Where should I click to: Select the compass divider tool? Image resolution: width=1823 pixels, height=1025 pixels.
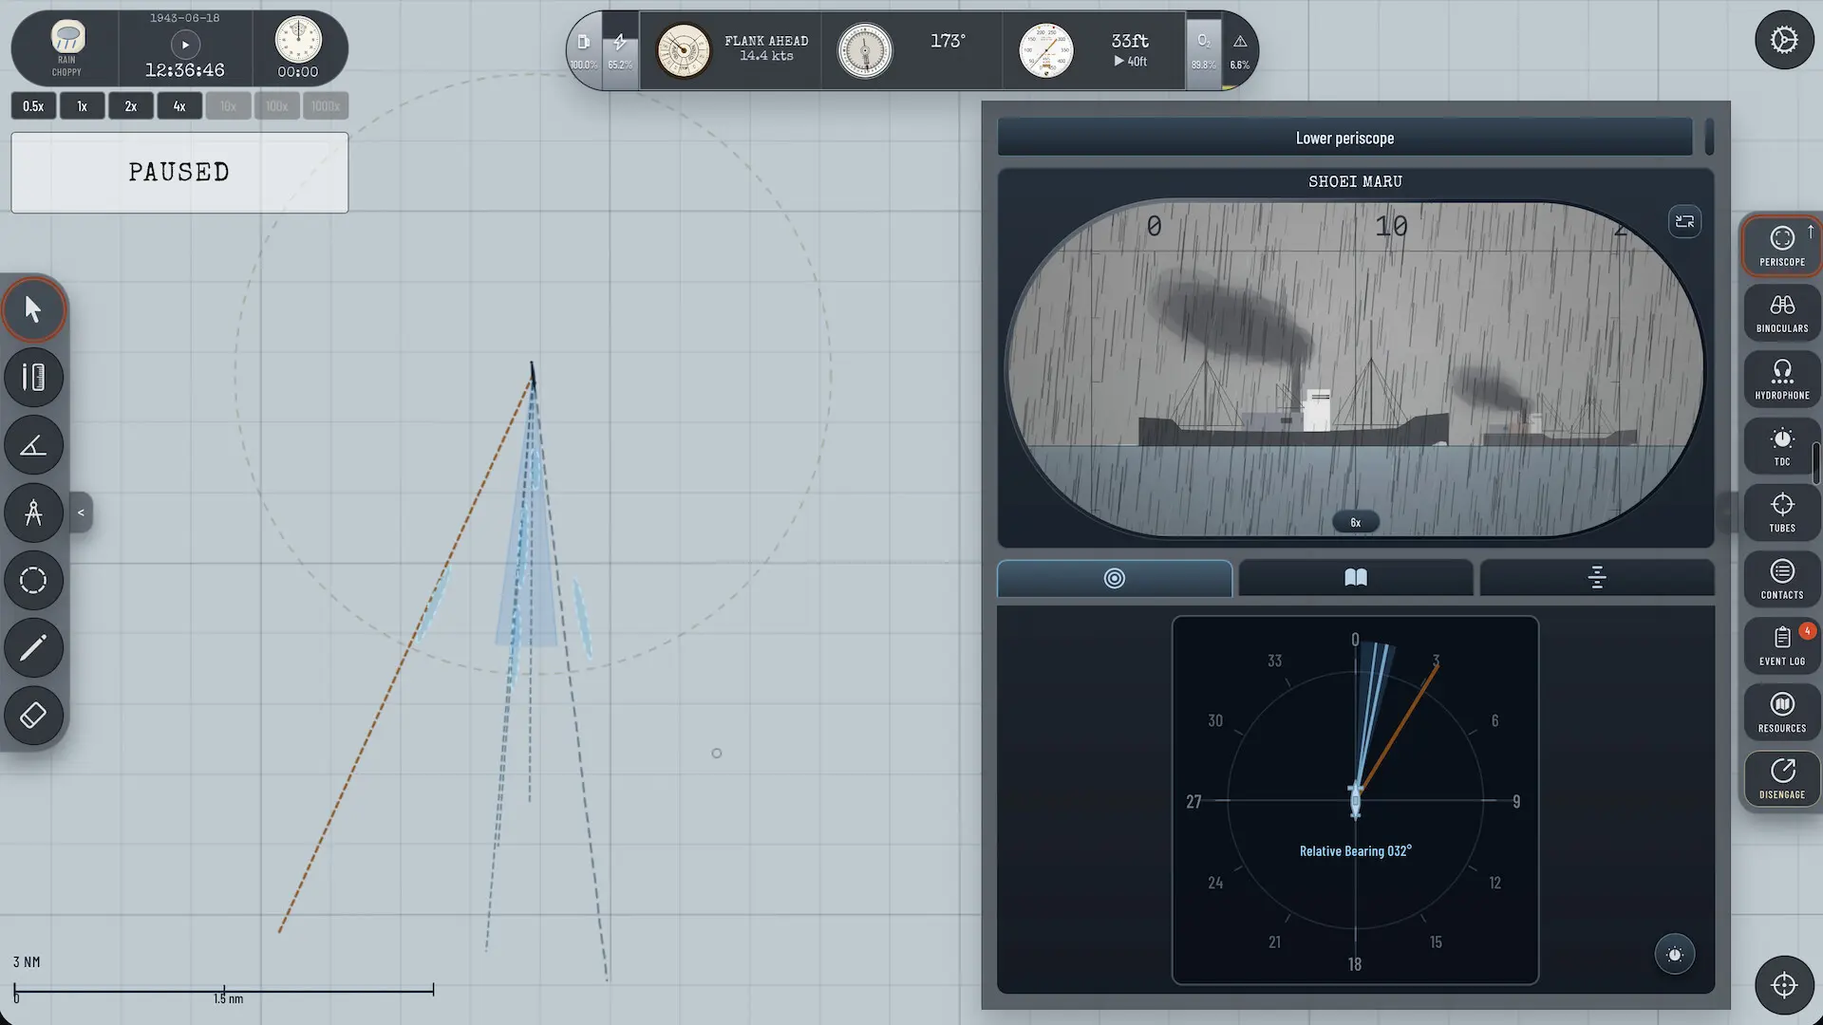coord(33,512)
